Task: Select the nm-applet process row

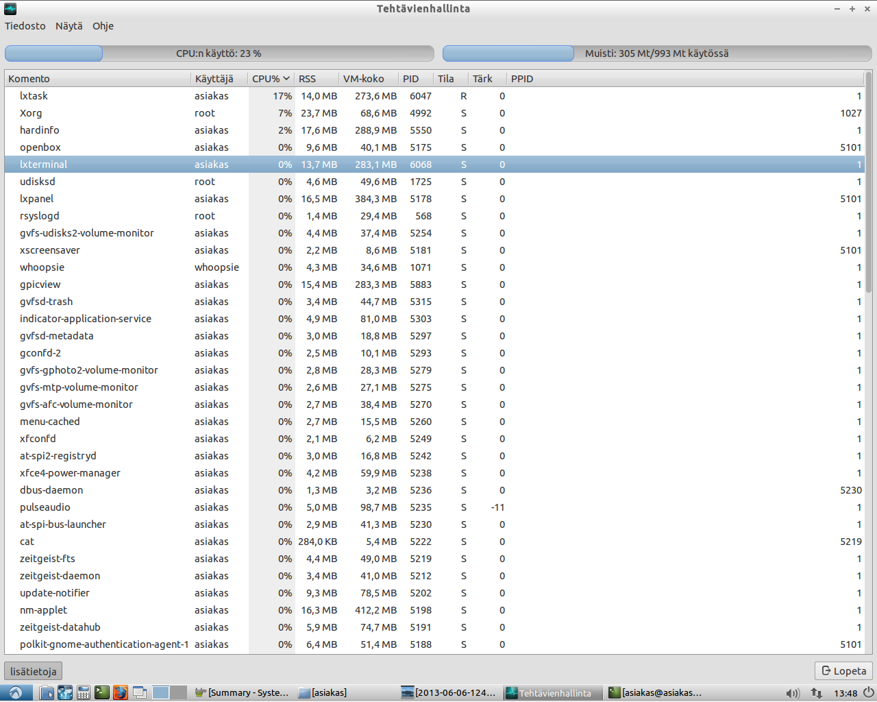Action: click(434, 610)
